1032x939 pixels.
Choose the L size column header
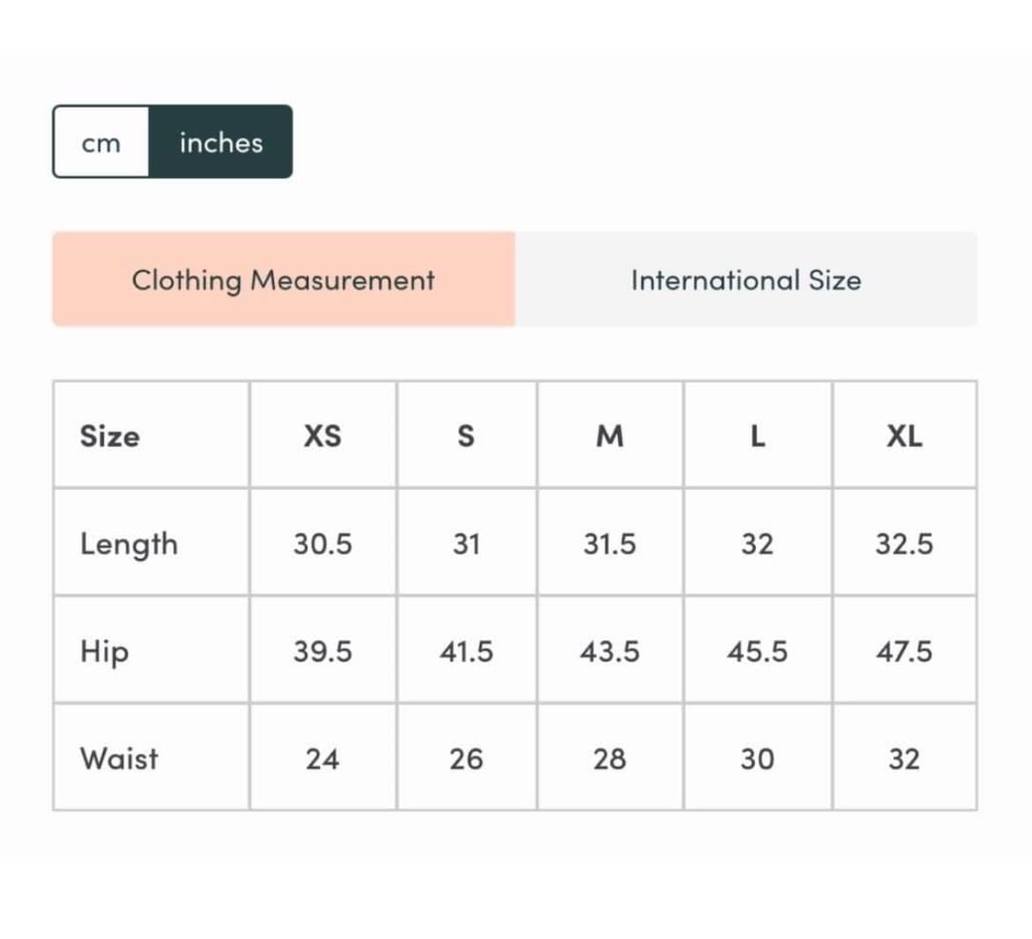coord(757,436)
